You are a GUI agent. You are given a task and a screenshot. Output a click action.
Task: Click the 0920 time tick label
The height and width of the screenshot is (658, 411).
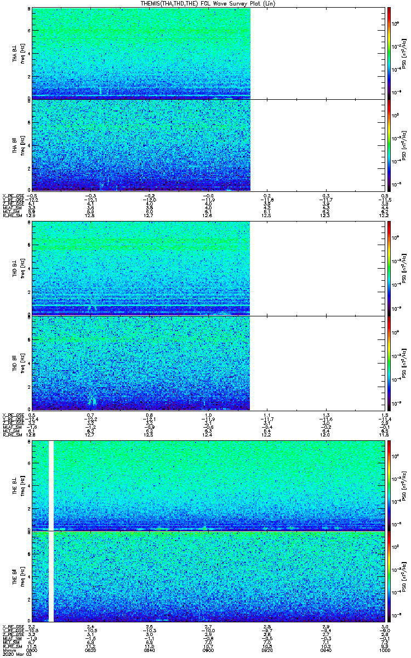tap(268, 650)
